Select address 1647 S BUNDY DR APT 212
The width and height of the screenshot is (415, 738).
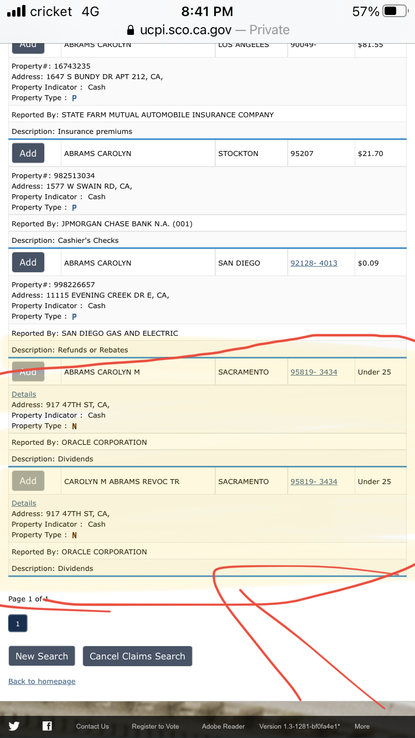(87, 77)
